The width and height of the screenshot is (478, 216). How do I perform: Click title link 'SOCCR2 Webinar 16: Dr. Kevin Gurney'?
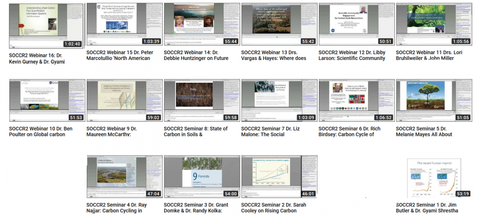coord(37,58)
